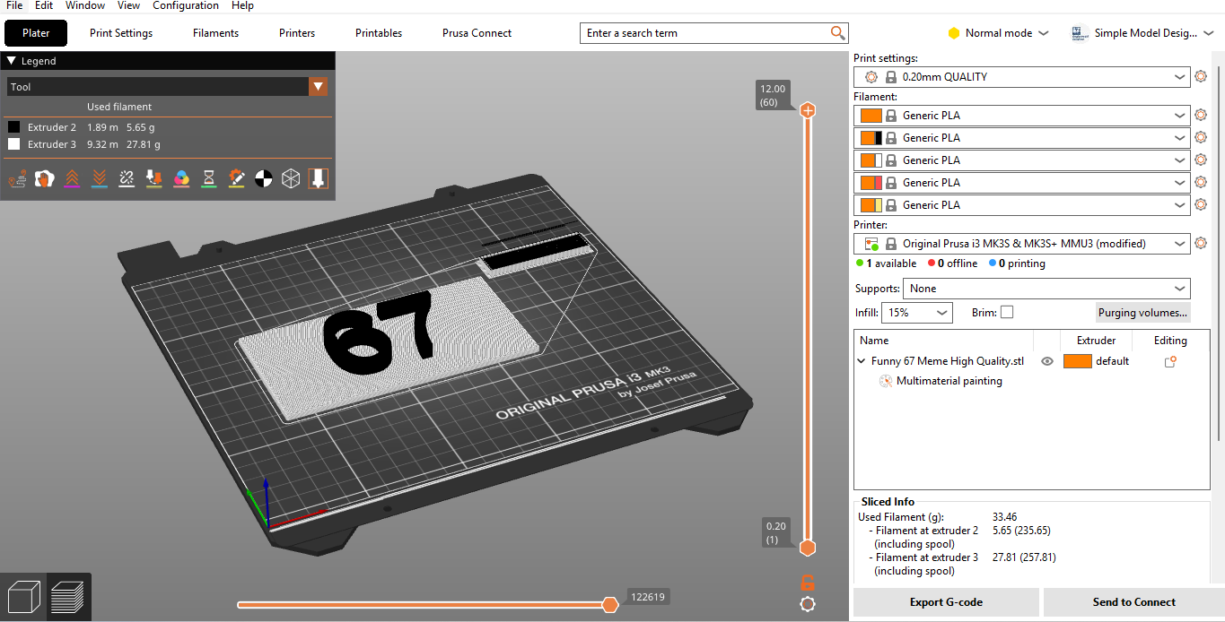This screenshot has width=1225, height=622.
Task: Collapse the Legend panel triangle
Action: point(11,61)
